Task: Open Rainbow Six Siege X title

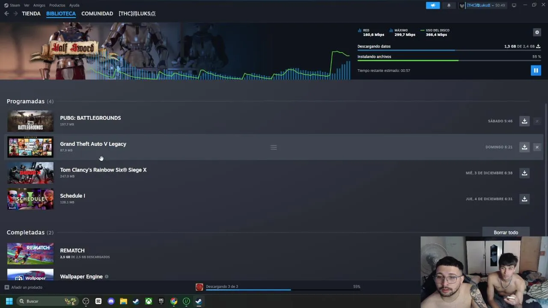Action: point(103,170)
